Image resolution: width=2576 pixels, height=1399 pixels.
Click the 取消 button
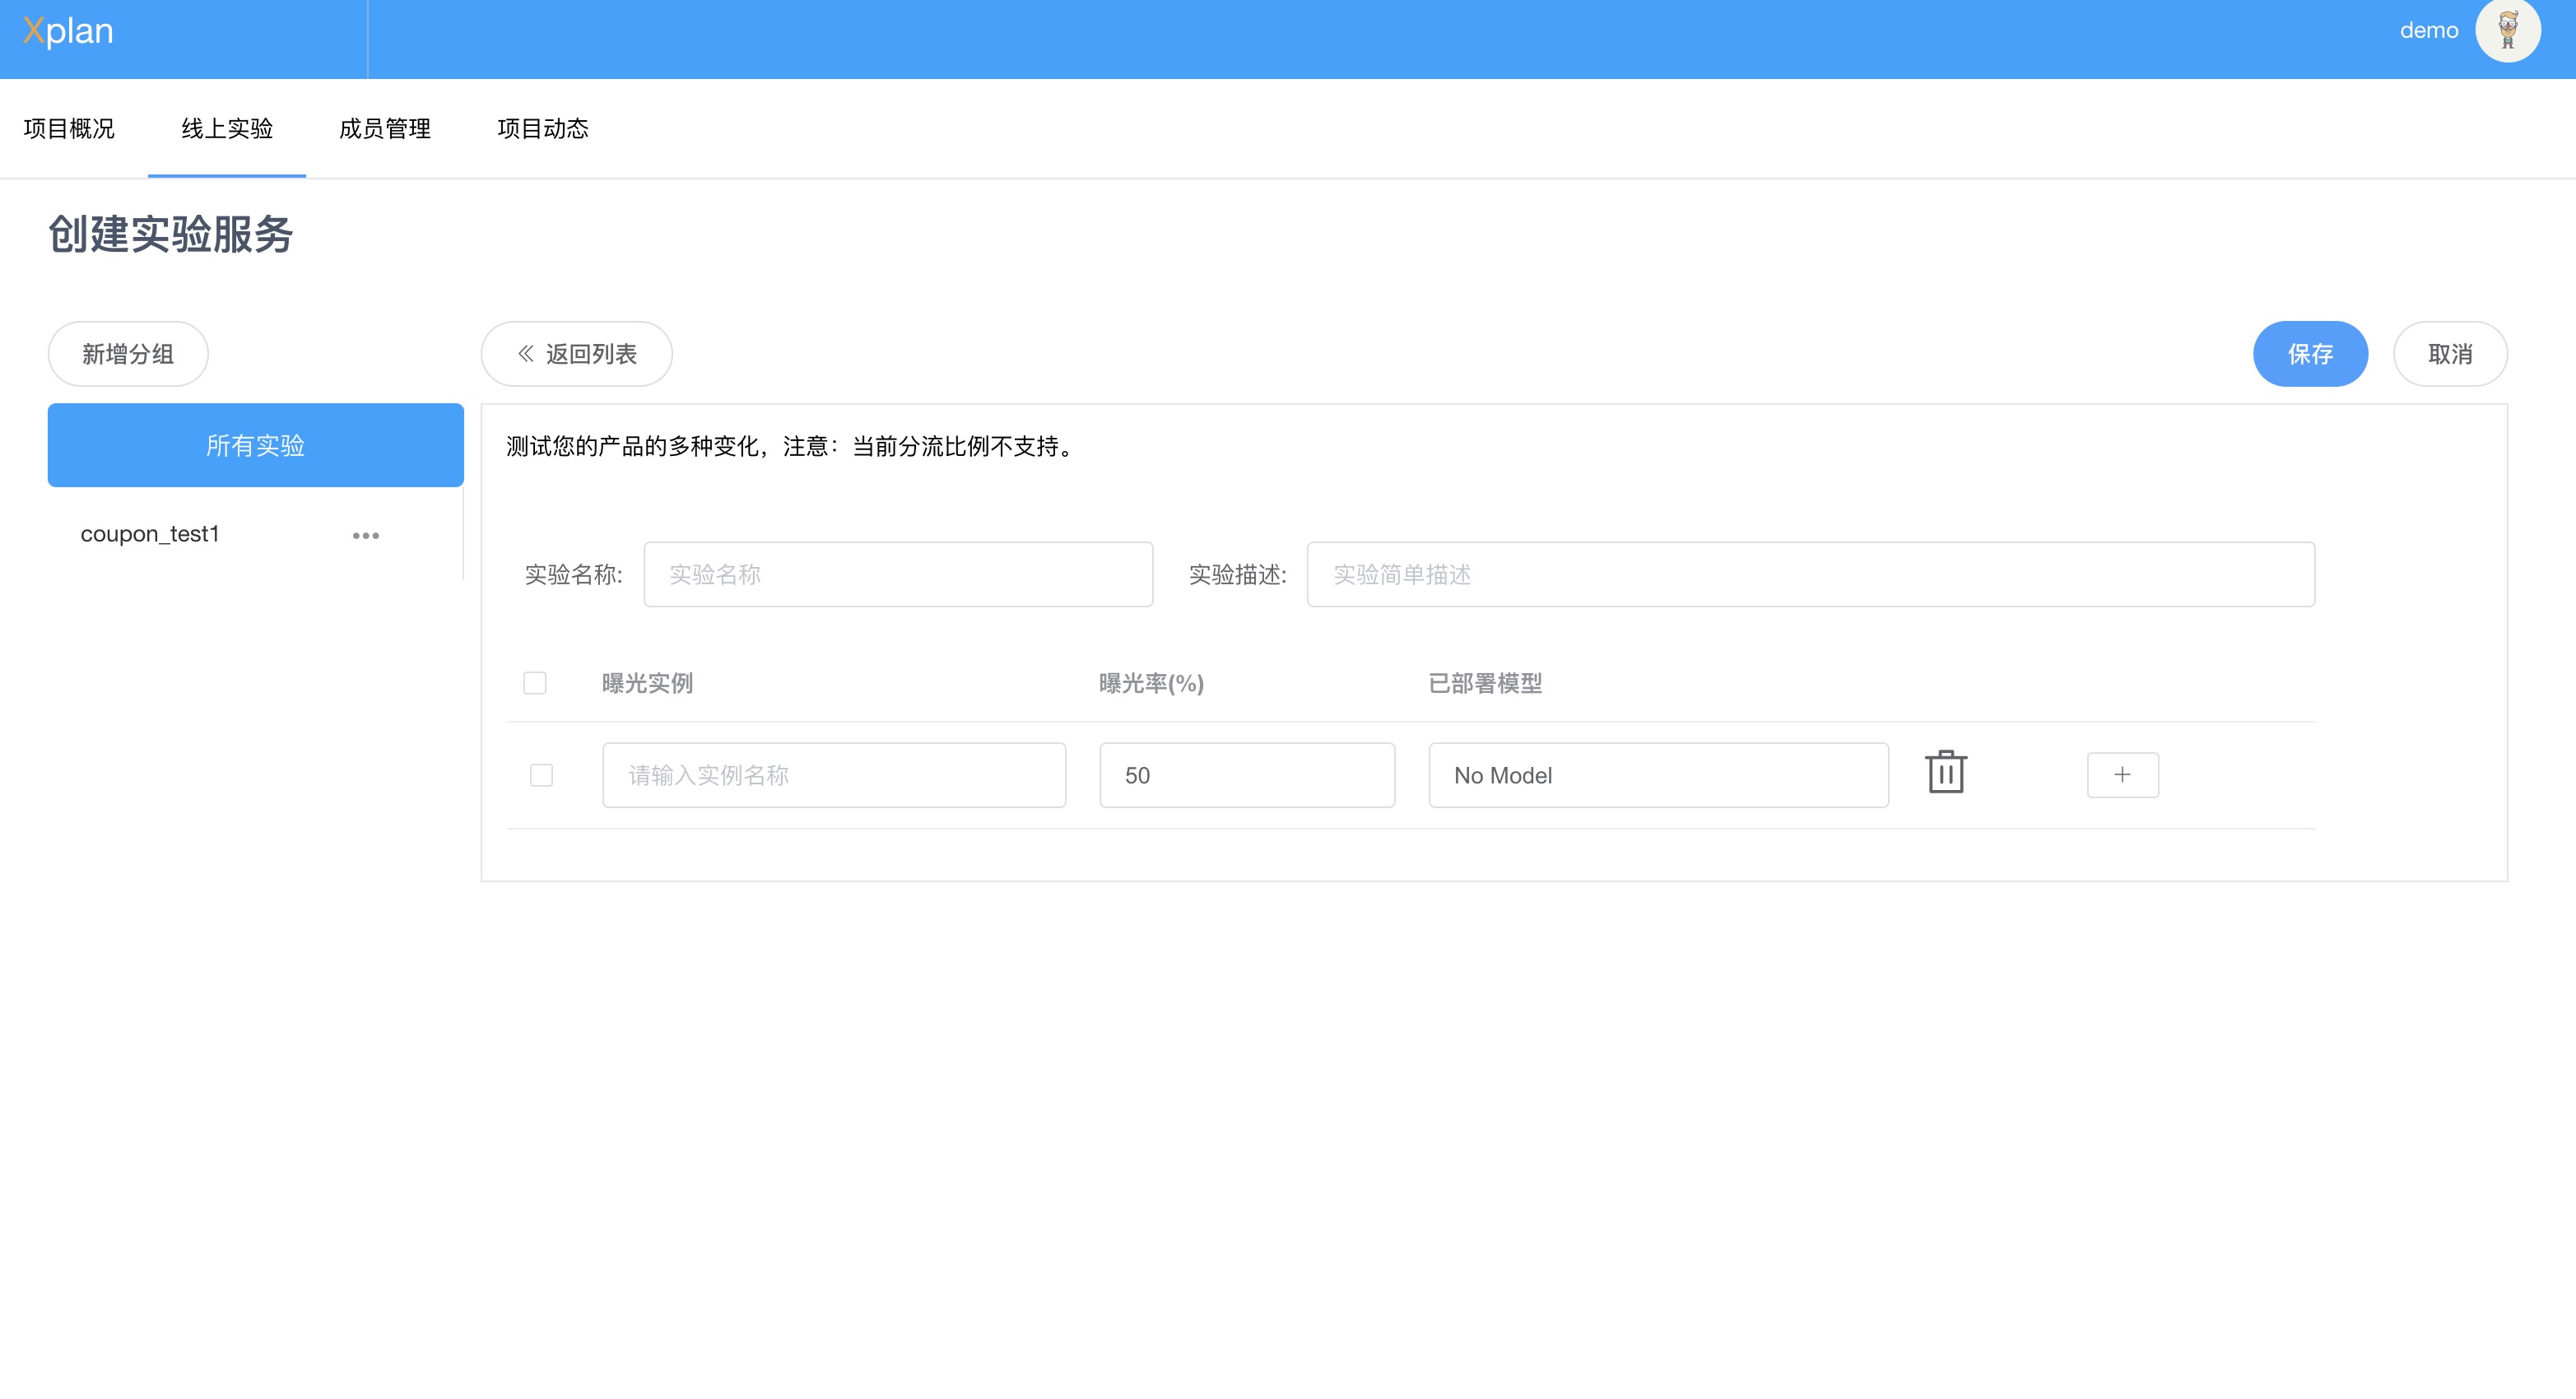(2449, 354)
